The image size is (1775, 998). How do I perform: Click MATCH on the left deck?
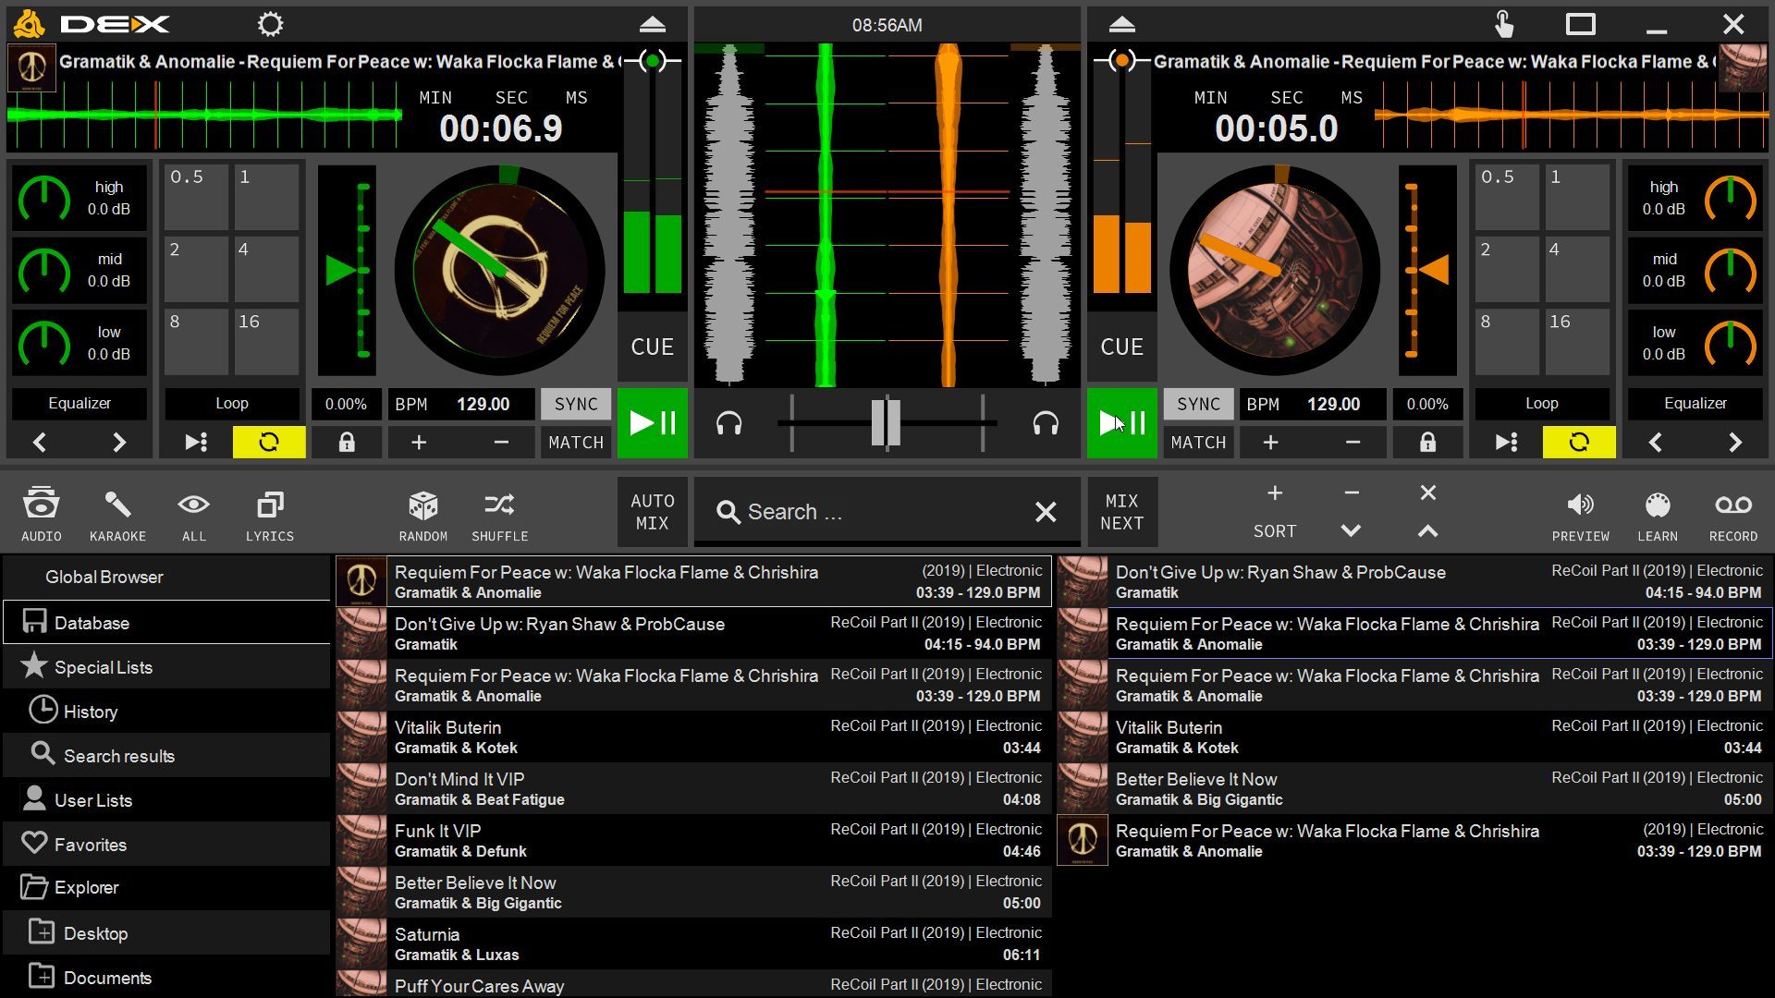(576, 443)
